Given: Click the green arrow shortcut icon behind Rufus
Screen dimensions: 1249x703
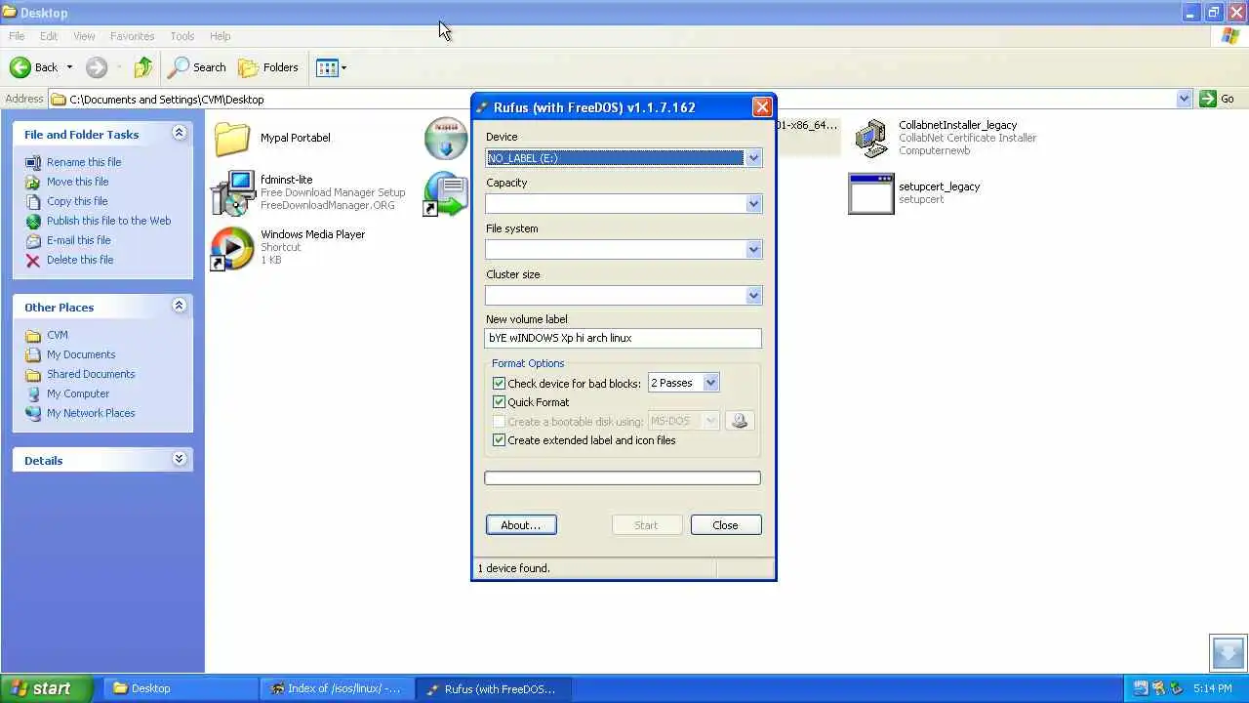Looking at the screenshot, I should click(x=445, y=193).
